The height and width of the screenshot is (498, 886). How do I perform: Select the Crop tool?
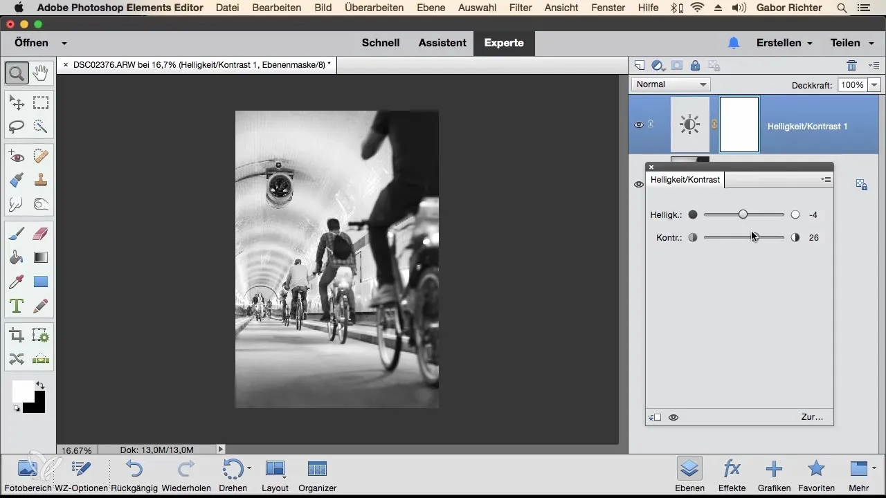pyautogui.click(x=17, y=335)
